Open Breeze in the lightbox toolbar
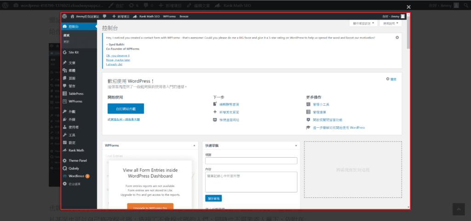The image size is (471, 221). [184, 17]
